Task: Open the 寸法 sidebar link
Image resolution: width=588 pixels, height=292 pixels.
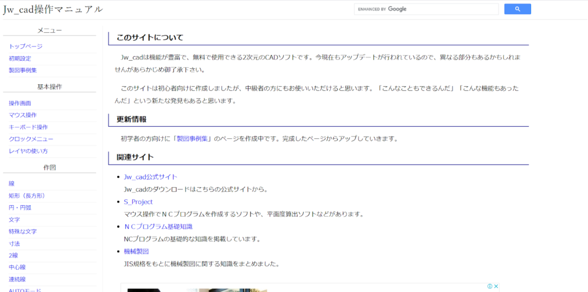Action: (x=14, y=244)
